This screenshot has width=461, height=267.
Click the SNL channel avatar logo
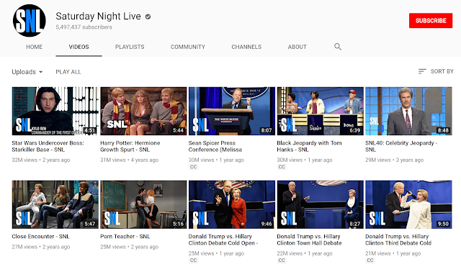30,21
